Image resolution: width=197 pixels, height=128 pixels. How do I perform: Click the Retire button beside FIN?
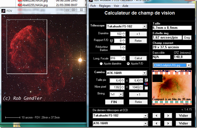pos(138,102)
